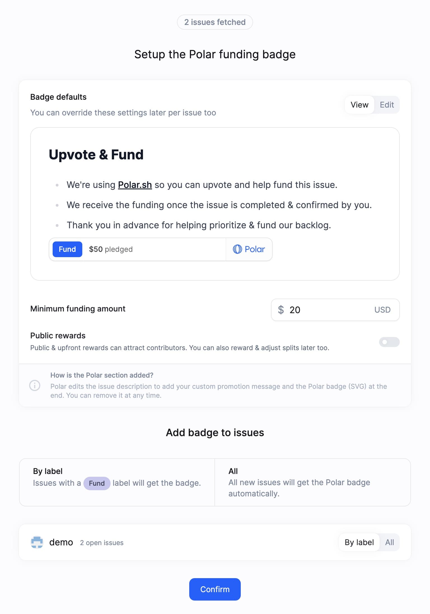
Task: Click the Confirm button
Action: [x=215, y=589]
